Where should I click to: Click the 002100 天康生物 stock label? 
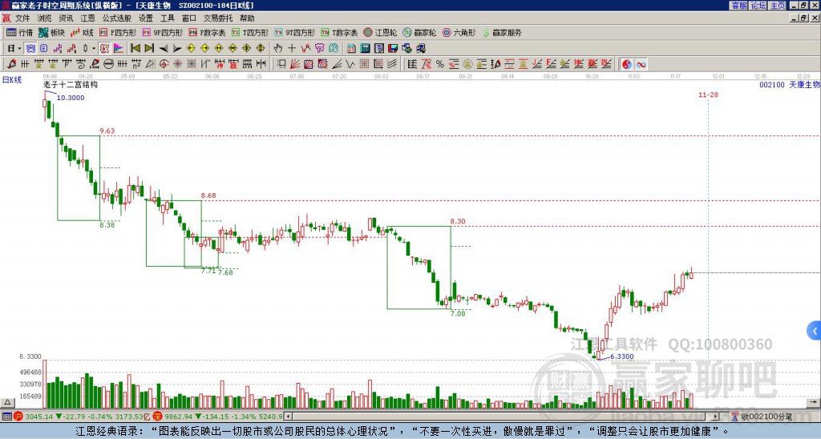(x=789, y=84)
